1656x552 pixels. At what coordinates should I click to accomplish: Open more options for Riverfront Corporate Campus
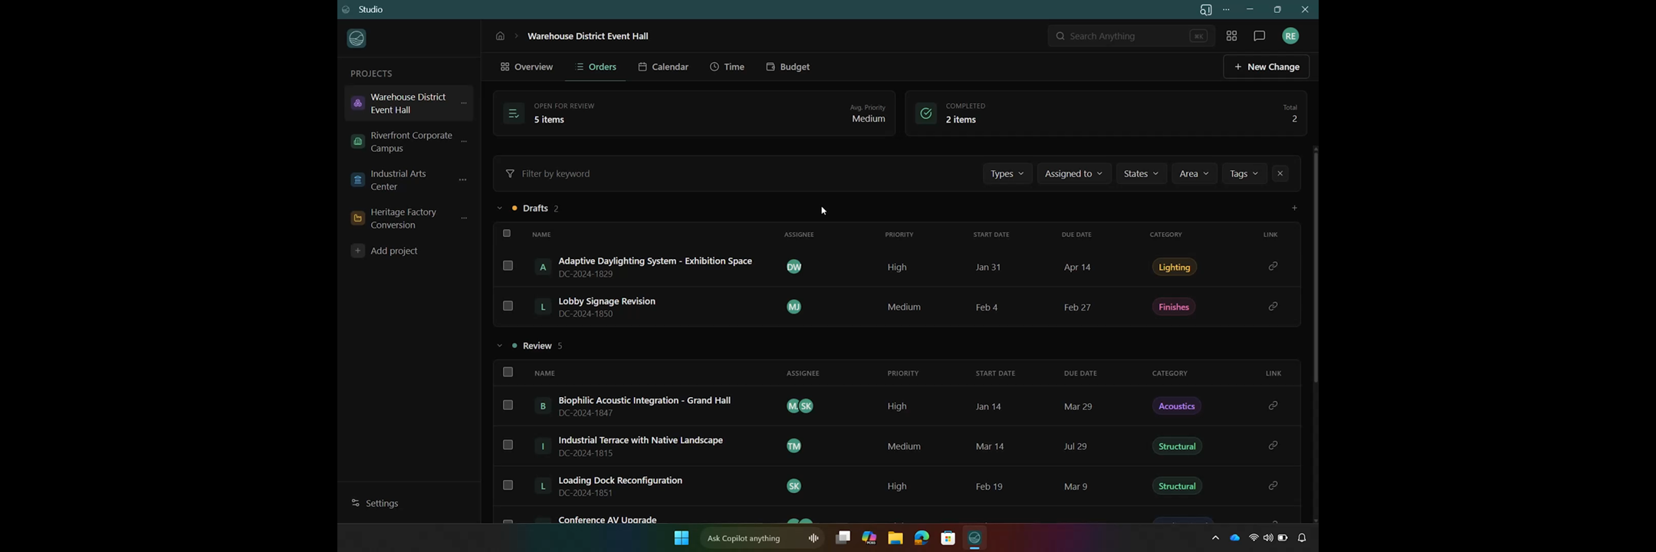[x=464, y=142]
